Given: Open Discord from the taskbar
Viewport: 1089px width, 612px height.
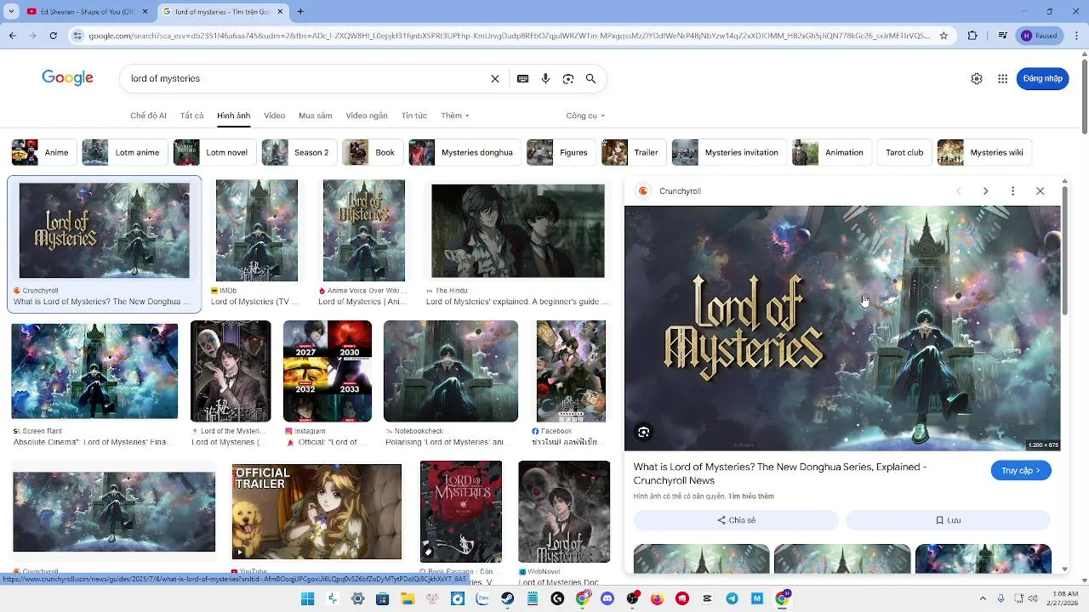Looking at the screenshot, I should [x=607, y=598].
